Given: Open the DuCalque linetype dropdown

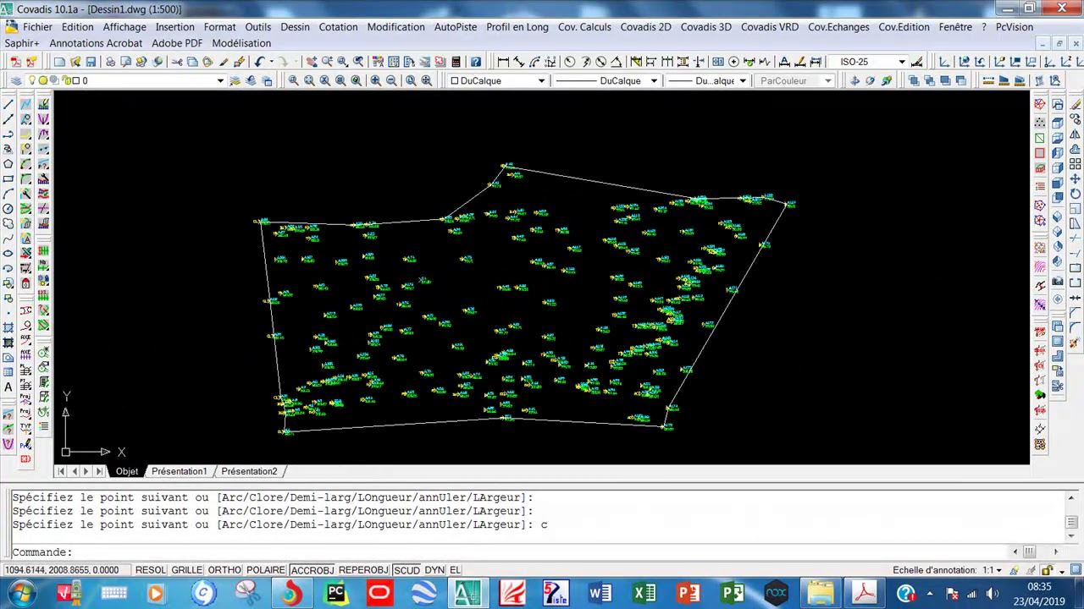Looking at the screenshot, I should (x=653, y=80).
